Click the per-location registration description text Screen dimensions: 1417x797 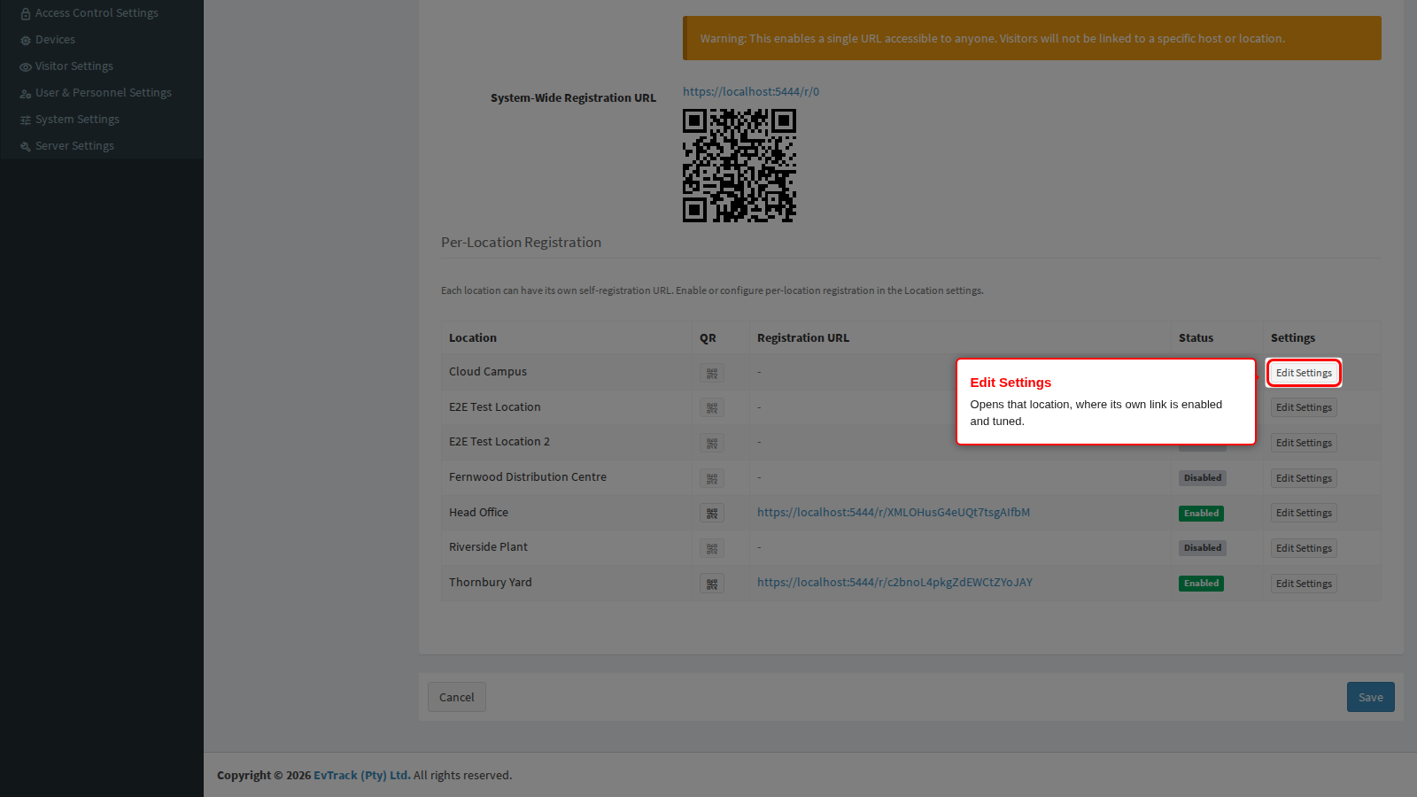point(712,290)
